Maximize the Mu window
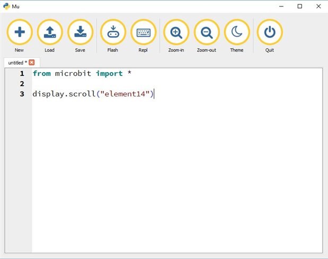The height and width of the screenshot is (259, 328). pyautogui.click(x=300, y=6)
